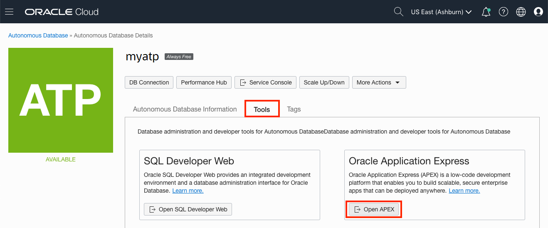Click the green ATP database tile
The image size is (548, 228).
point(61,100)
